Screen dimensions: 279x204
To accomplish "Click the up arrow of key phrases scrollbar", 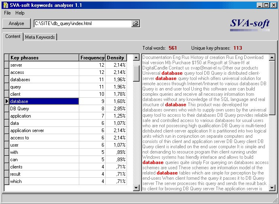I will pos(136,57).
